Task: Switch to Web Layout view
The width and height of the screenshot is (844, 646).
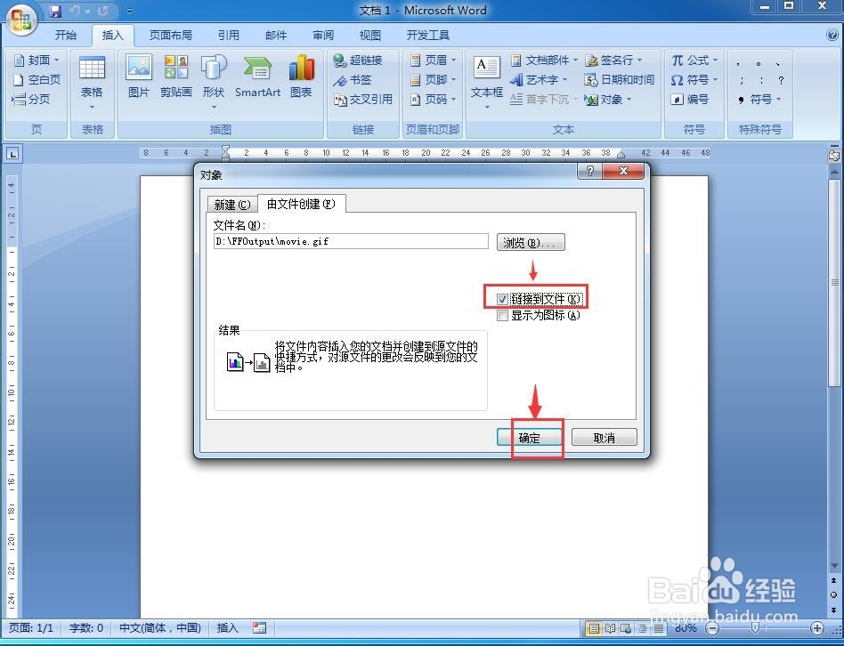Action: click(x=626, y=628)
